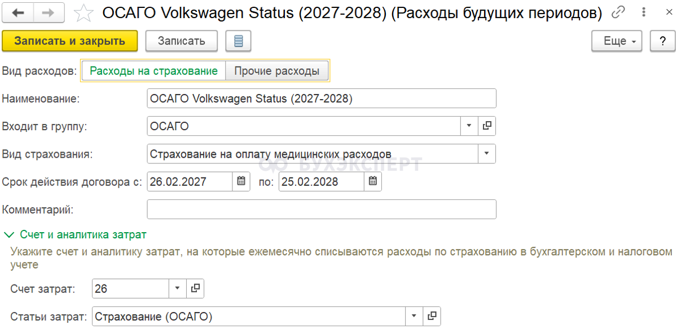677x329 pixels.
Task: Add to favorites with star icon
Action: click(x=83, y=12)
